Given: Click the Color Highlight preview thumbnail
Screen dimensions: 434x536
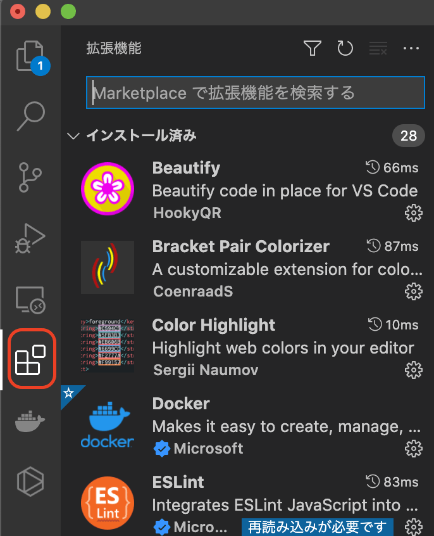Looking at the screenshot, I should (x=108, y=345).
